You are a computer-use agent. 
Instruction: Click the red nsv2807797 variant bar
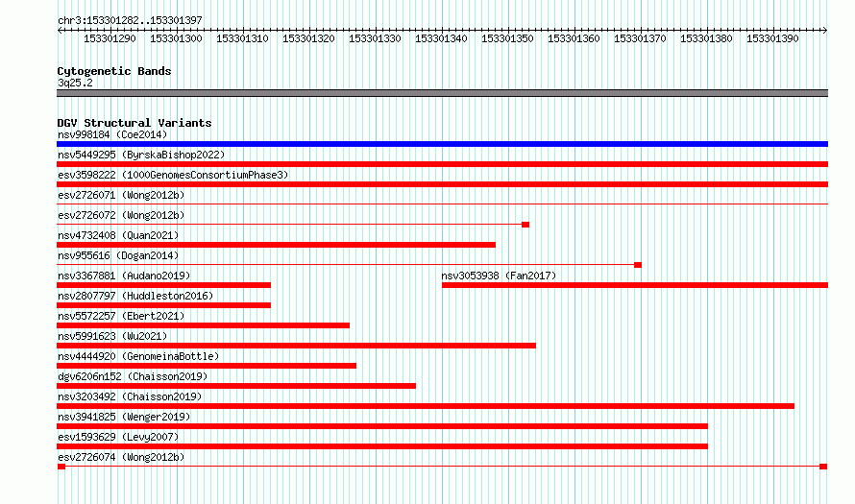163,305
